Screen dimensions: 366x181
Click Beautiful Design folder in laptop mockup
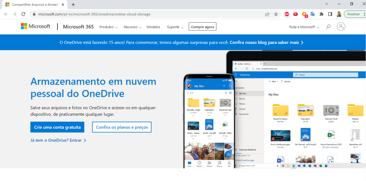280,113
